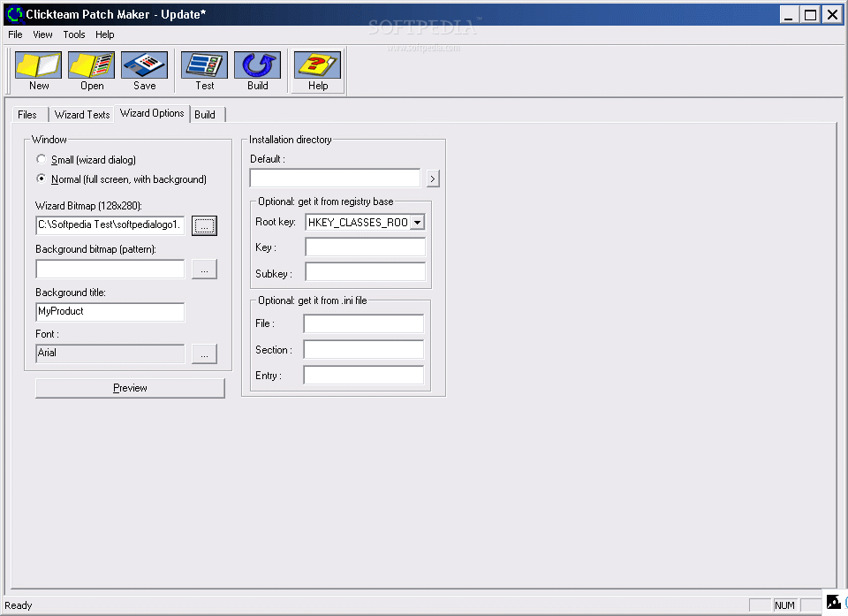Click the .ini Section input field
The height and width of the screenshot is (616, 848).
363,349
